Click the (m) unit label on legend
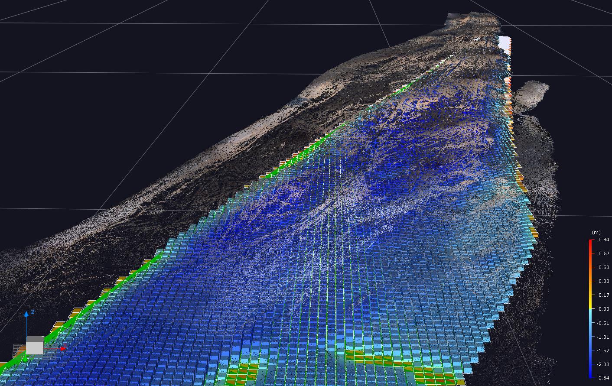Viewport: 612px width, 386px height. tap(595, 233)
